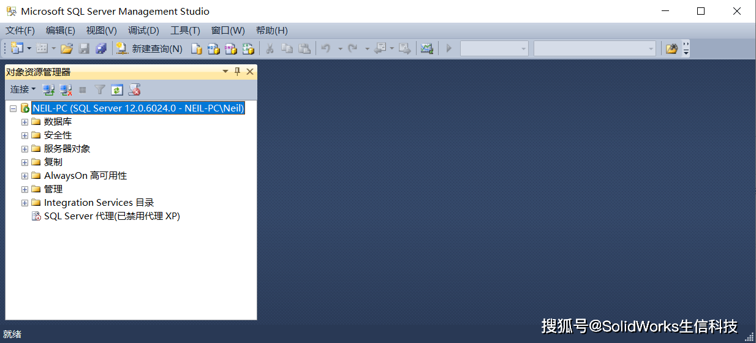Click the 新建查询(N) button
The height and width of the screenshot is (343, 756).
pyautogui.click(x=149, y=48)
